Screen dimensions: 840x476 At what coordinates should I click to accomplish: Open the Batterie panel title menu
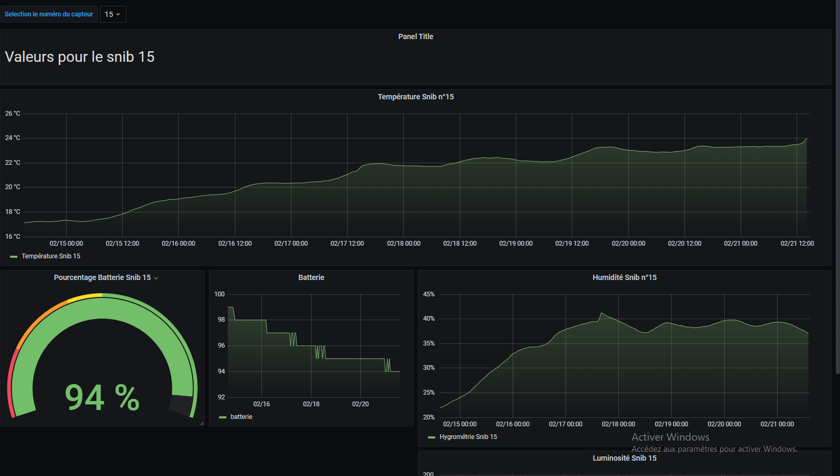point(311,277)
